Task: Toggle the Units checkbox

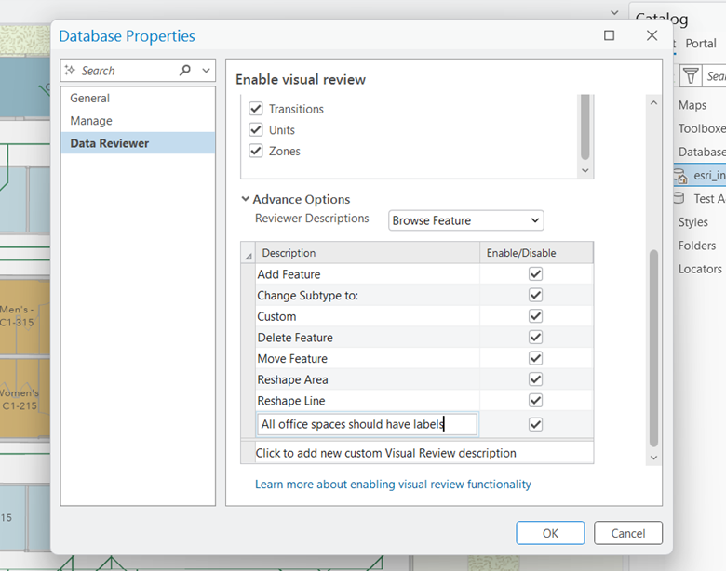Action: tap(256, 130)
